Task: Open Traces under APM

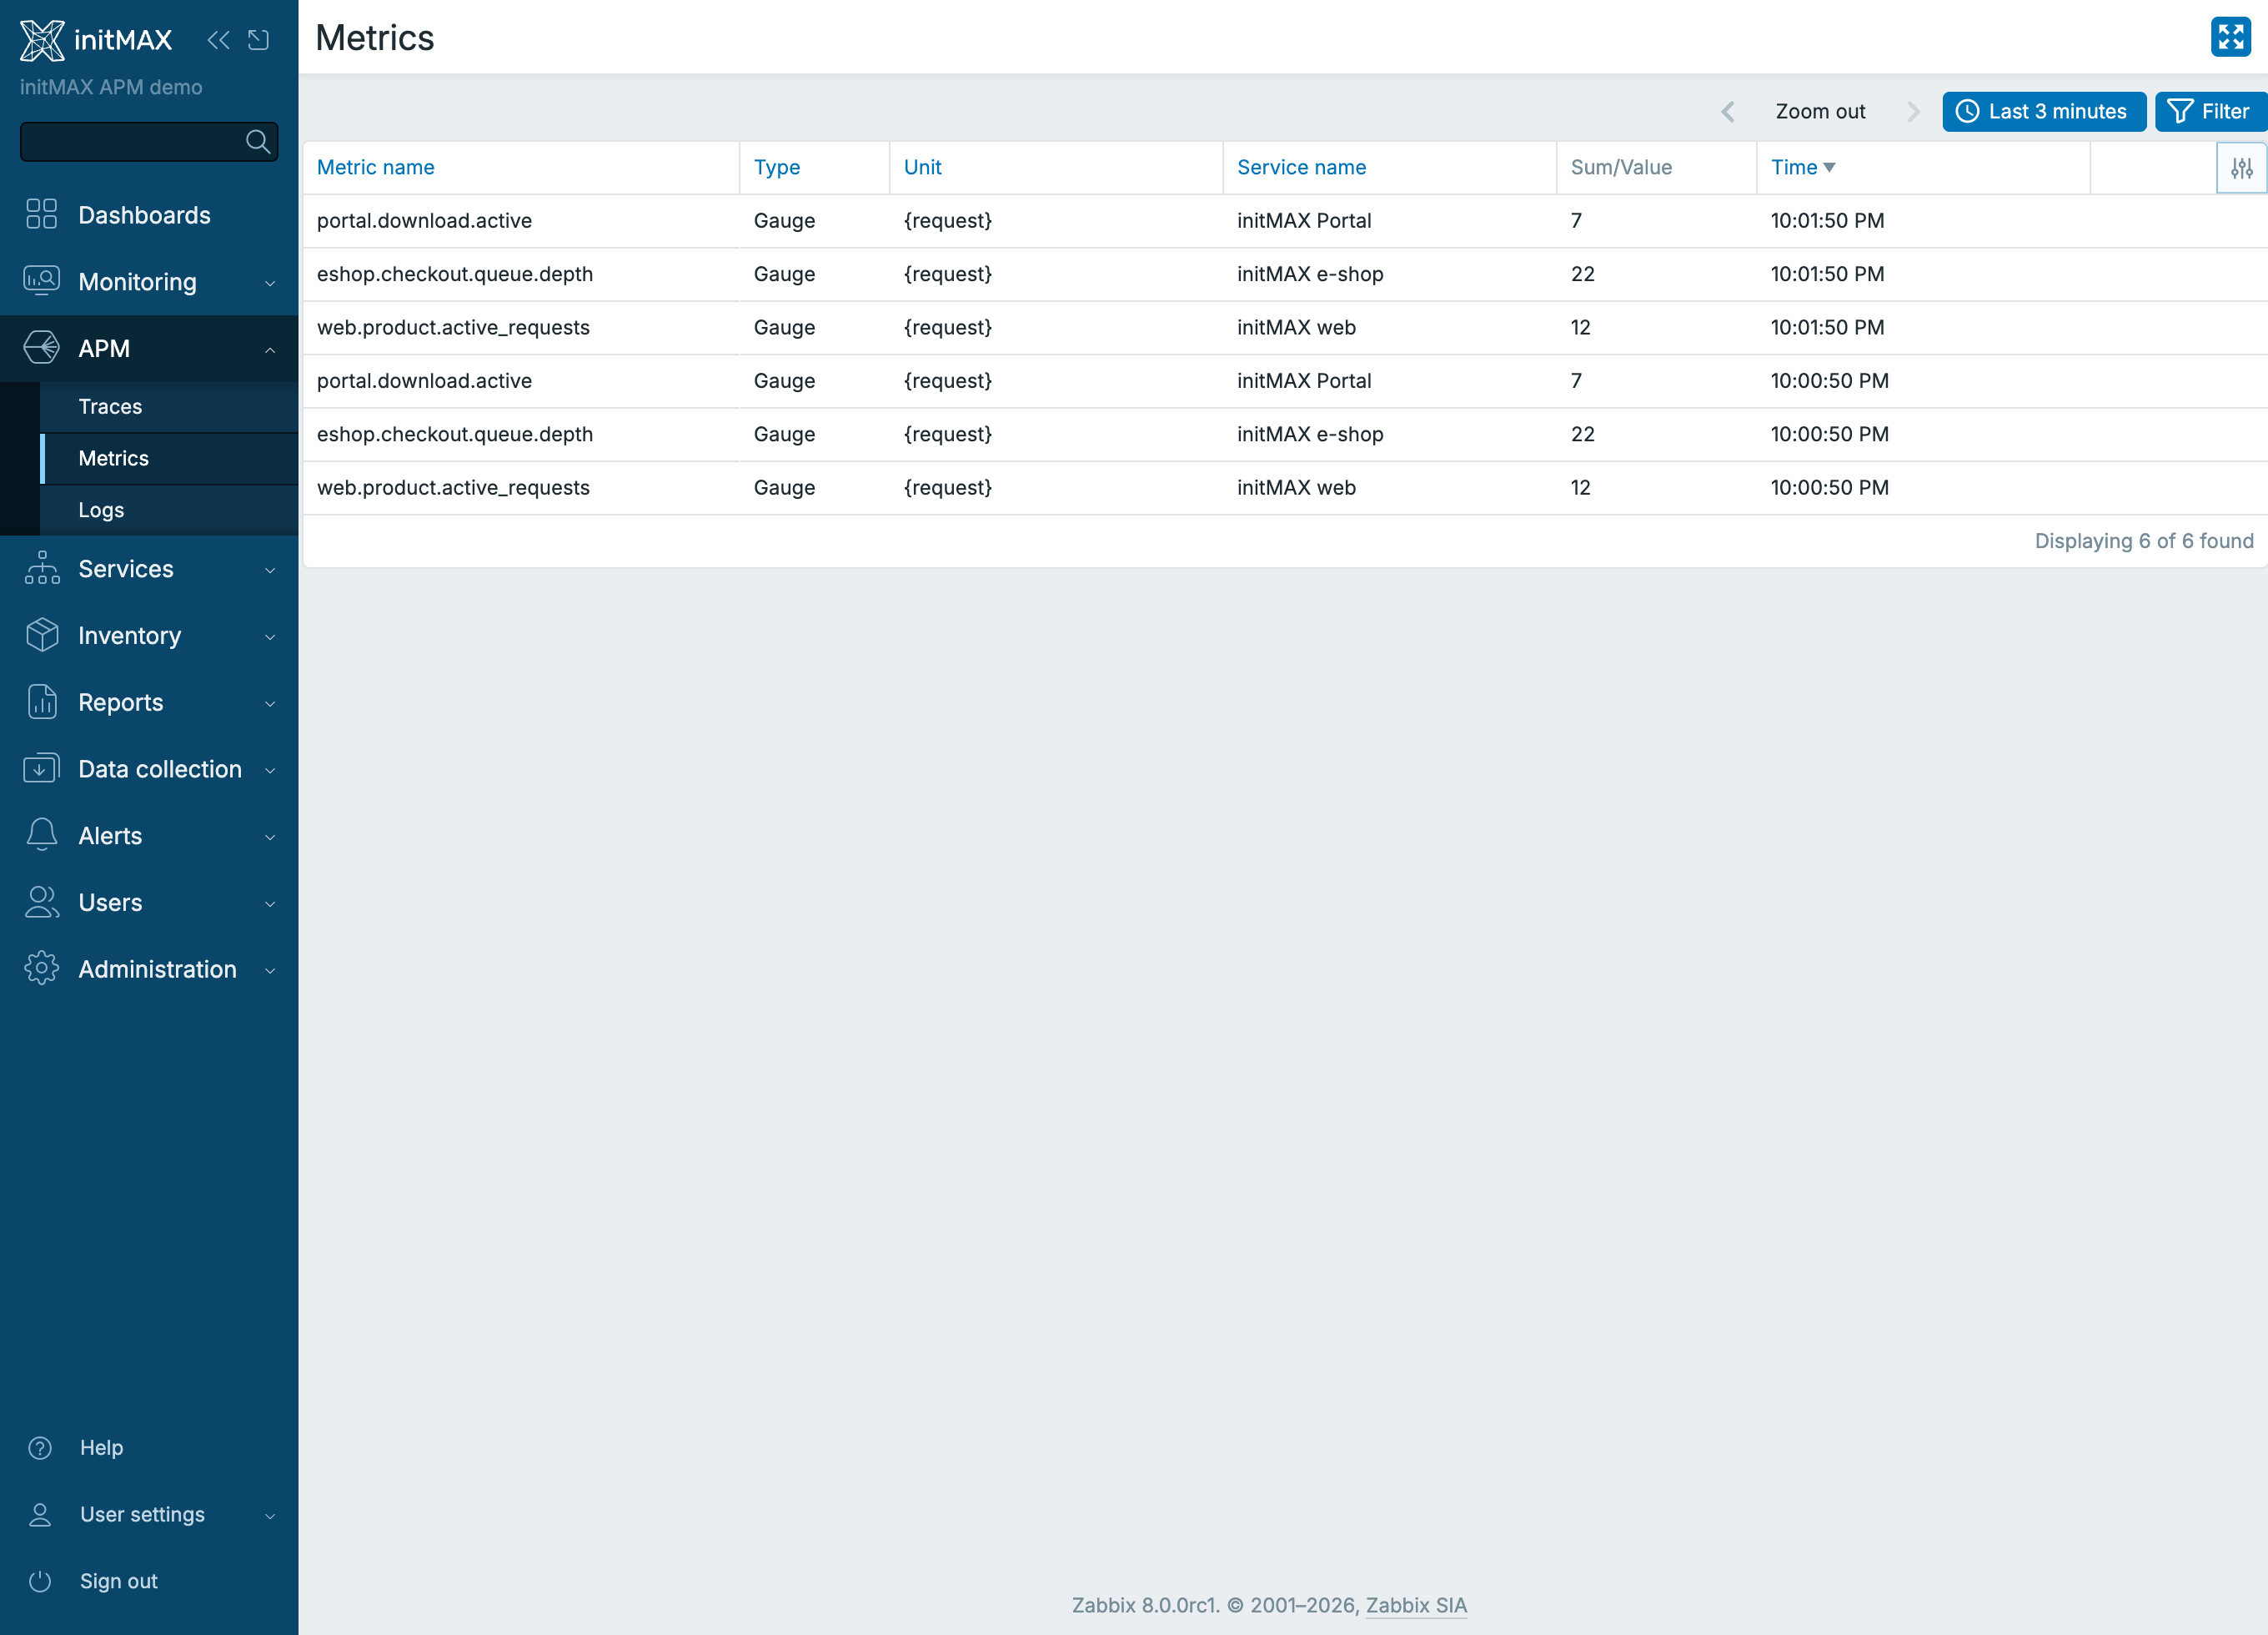Action: tap(169, 406)
